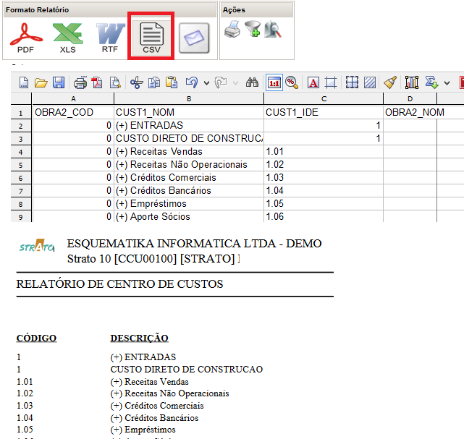Insert a chart with the chart icon
The image size is (464, 439).
coord(412,82)
